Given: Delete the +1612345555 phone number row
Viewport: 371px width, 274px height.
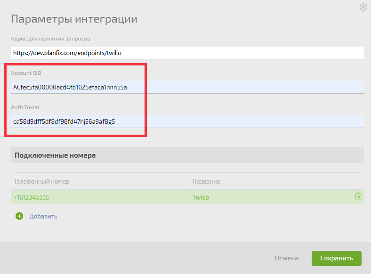Looking at the screenshot, I should [x=358, y=196].
